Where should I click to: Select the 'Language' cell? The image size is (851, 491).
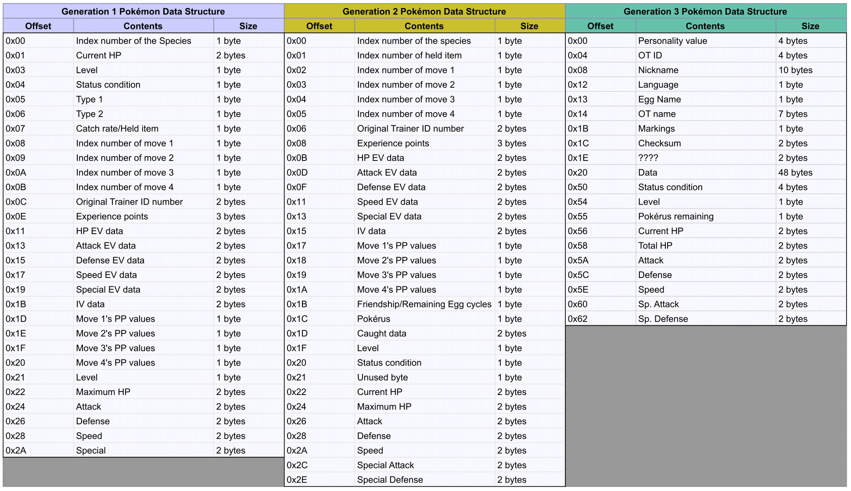[706, 85]
